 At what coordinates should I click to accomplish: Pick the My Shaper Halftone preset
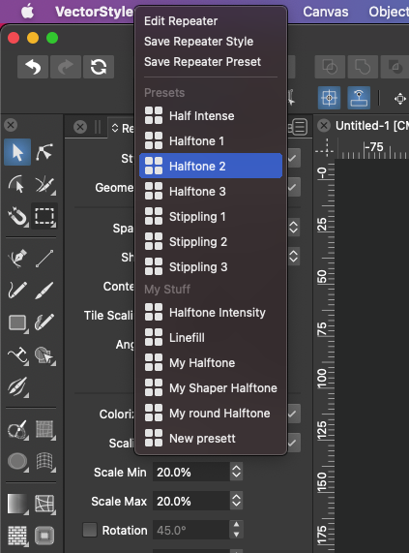(211, 388)
